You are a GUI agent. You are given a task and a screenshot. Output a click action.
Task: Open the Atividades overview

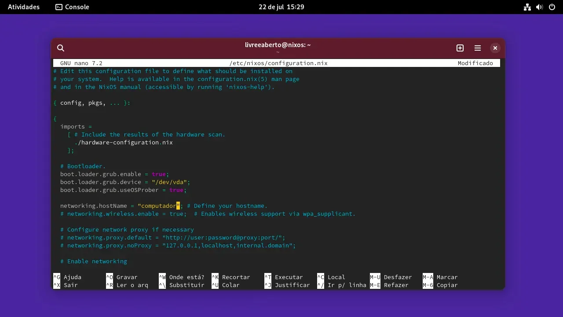tap(24, 7)
